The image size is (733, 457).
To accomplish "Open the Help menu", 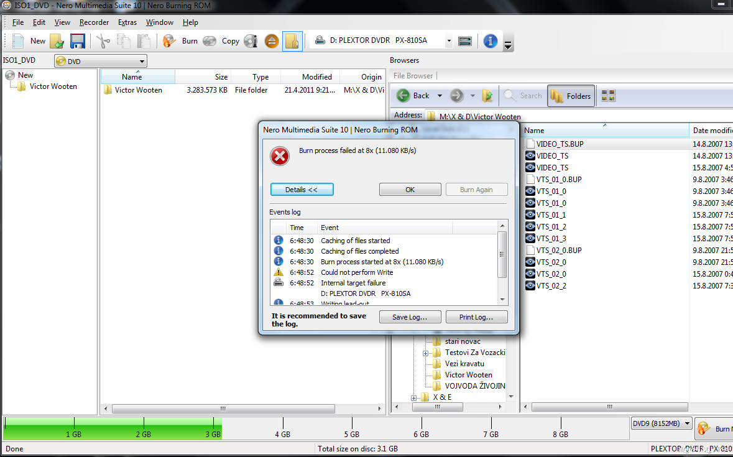I will click(190, 22).
